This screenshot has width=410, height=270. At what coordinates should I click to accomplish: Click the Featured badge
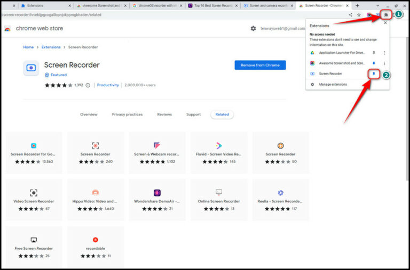(56, 75)
